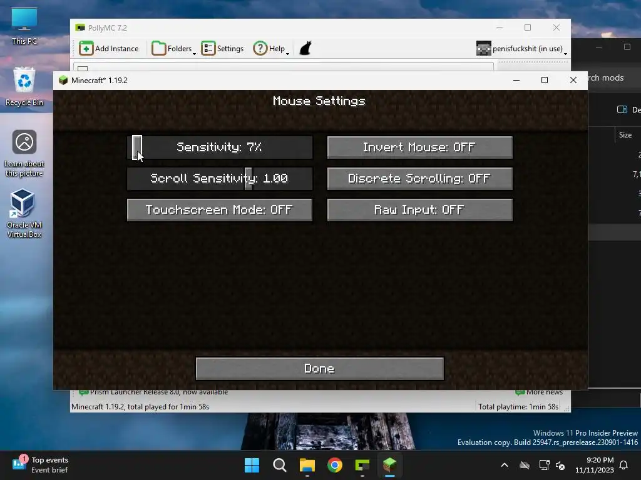
Task: Toggle Raw Input setting
Action: (x=420, y=210)
